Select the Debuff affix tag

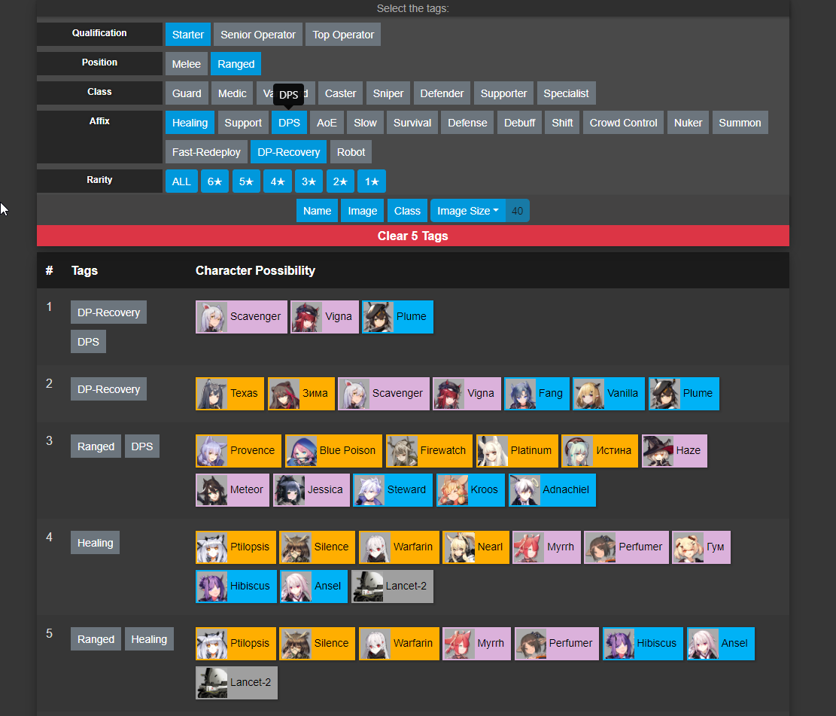[x=519, y=123]
